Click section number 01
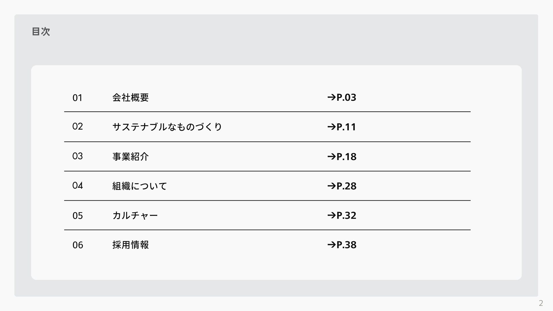Screen dimensions: 553x311 (x=77, y=98)
